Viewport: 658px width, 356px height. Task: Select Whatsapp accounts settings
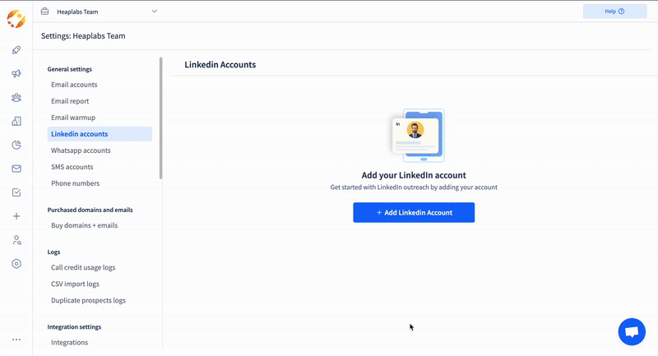(x=81, y=150)
